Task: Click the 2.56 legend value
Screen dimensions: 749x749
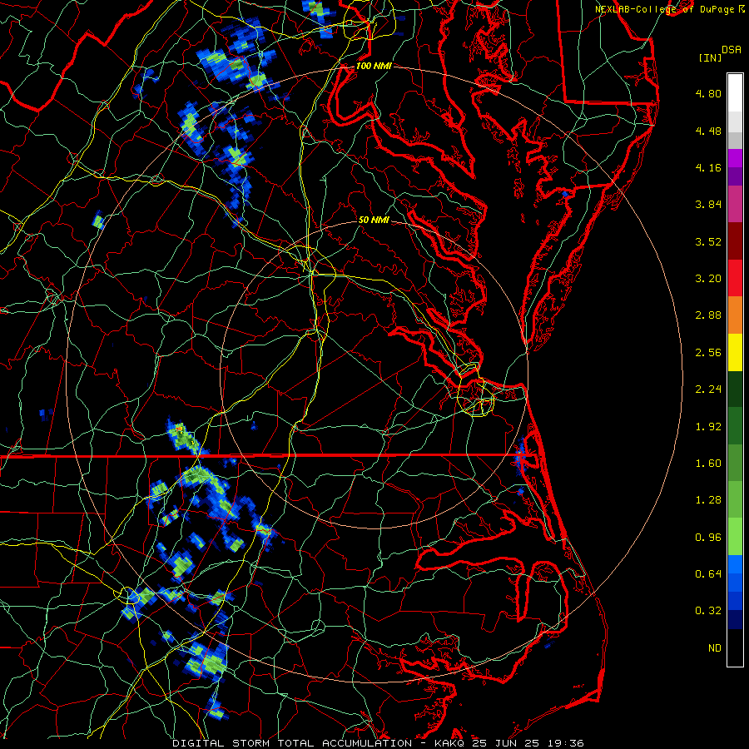Action: click(708, 353)
